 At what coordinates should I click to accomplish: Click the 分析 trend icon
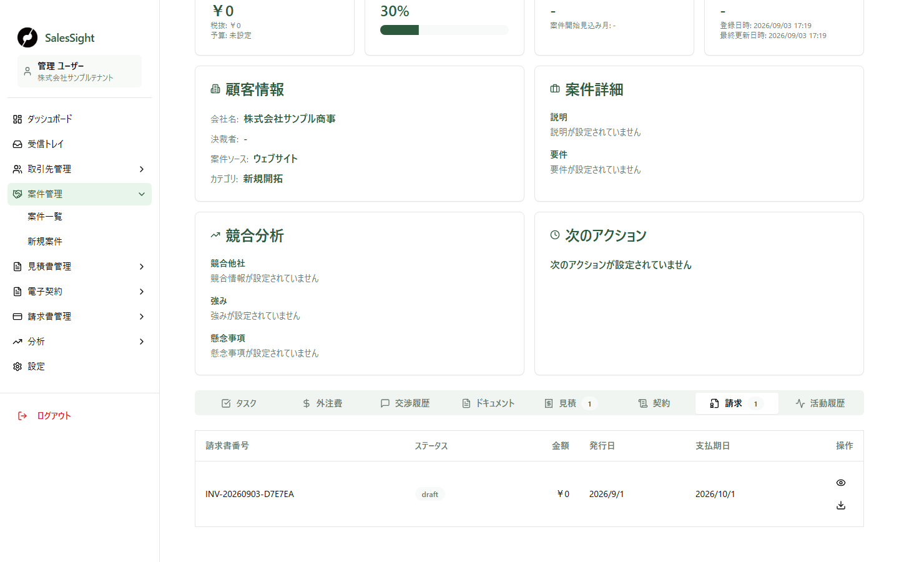pos(17,342)
